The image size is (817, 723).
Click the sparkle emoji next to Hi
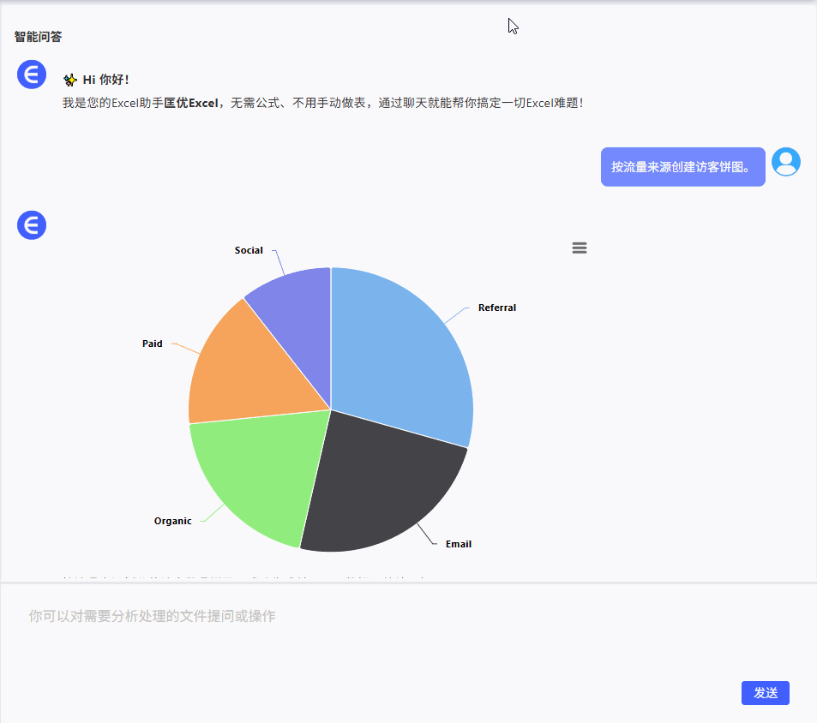click(x=69, y=80)
